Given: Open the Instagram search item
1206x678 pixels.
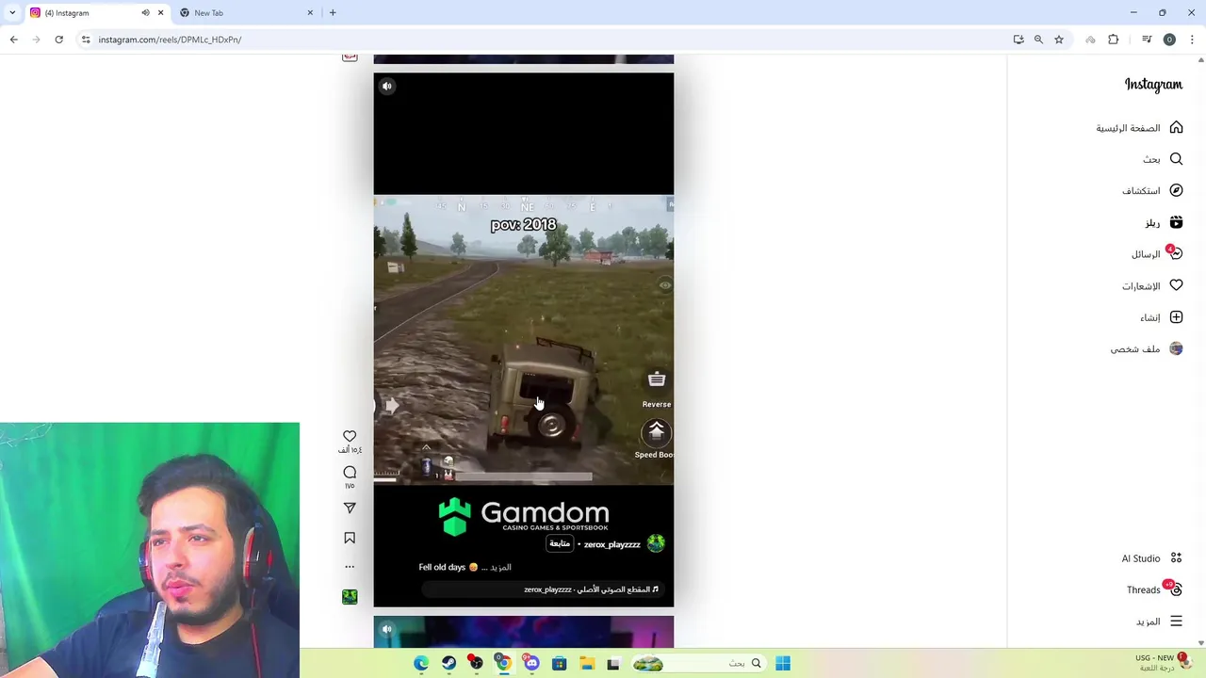Looking at the screenshot, I should [1163, 159].
